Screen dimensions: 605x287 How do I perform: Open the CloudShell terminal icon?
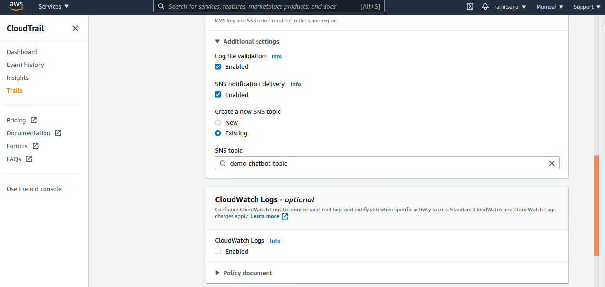click(x=470, y=7)
